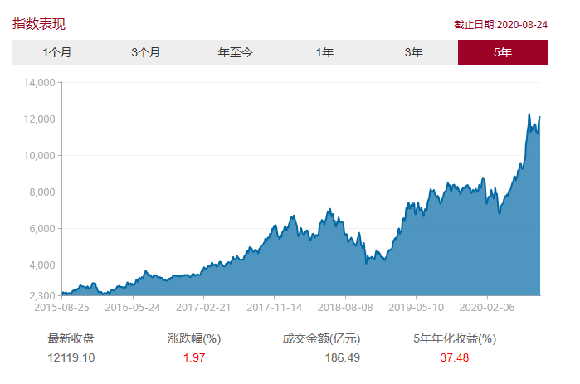Click the 2016-05-24 date label

[x=133, y=308]
